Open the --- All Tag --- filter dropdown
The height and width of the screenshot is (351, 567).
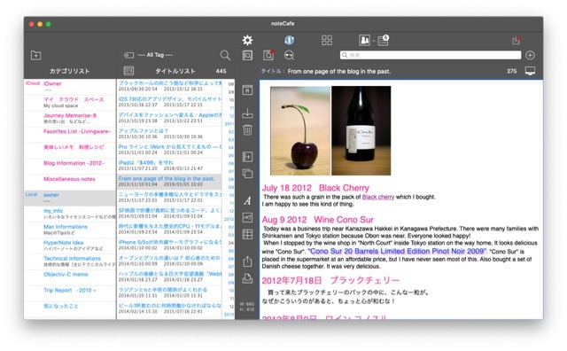(x=155, y=55)
